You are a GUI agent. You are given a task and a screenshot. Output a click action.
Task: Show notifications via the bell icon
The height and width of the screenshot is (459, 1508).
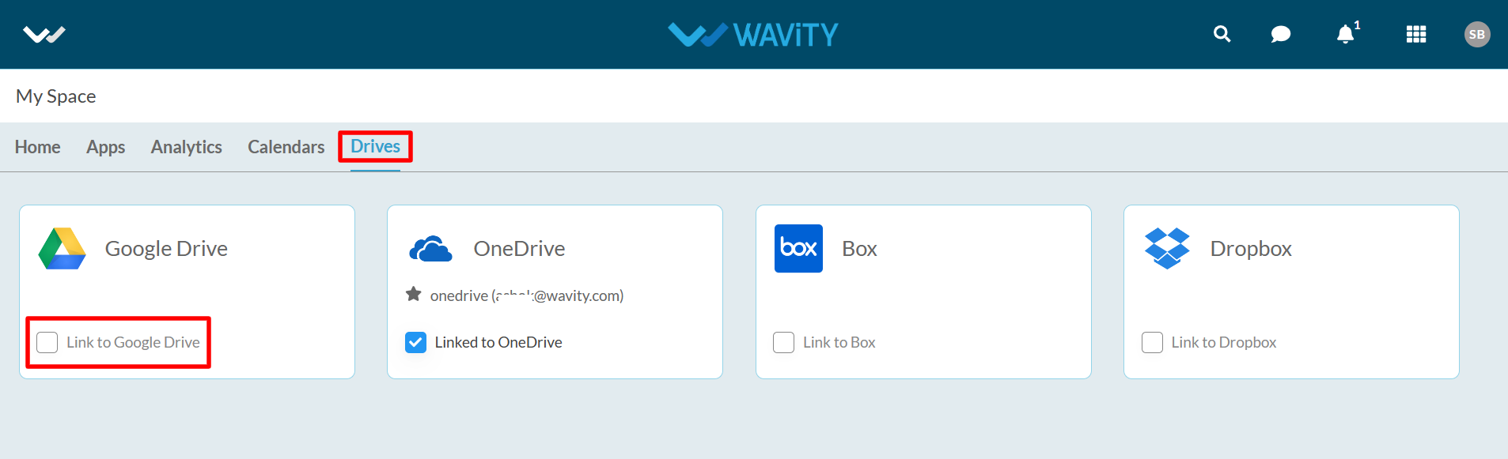[x=1346, y=34]
